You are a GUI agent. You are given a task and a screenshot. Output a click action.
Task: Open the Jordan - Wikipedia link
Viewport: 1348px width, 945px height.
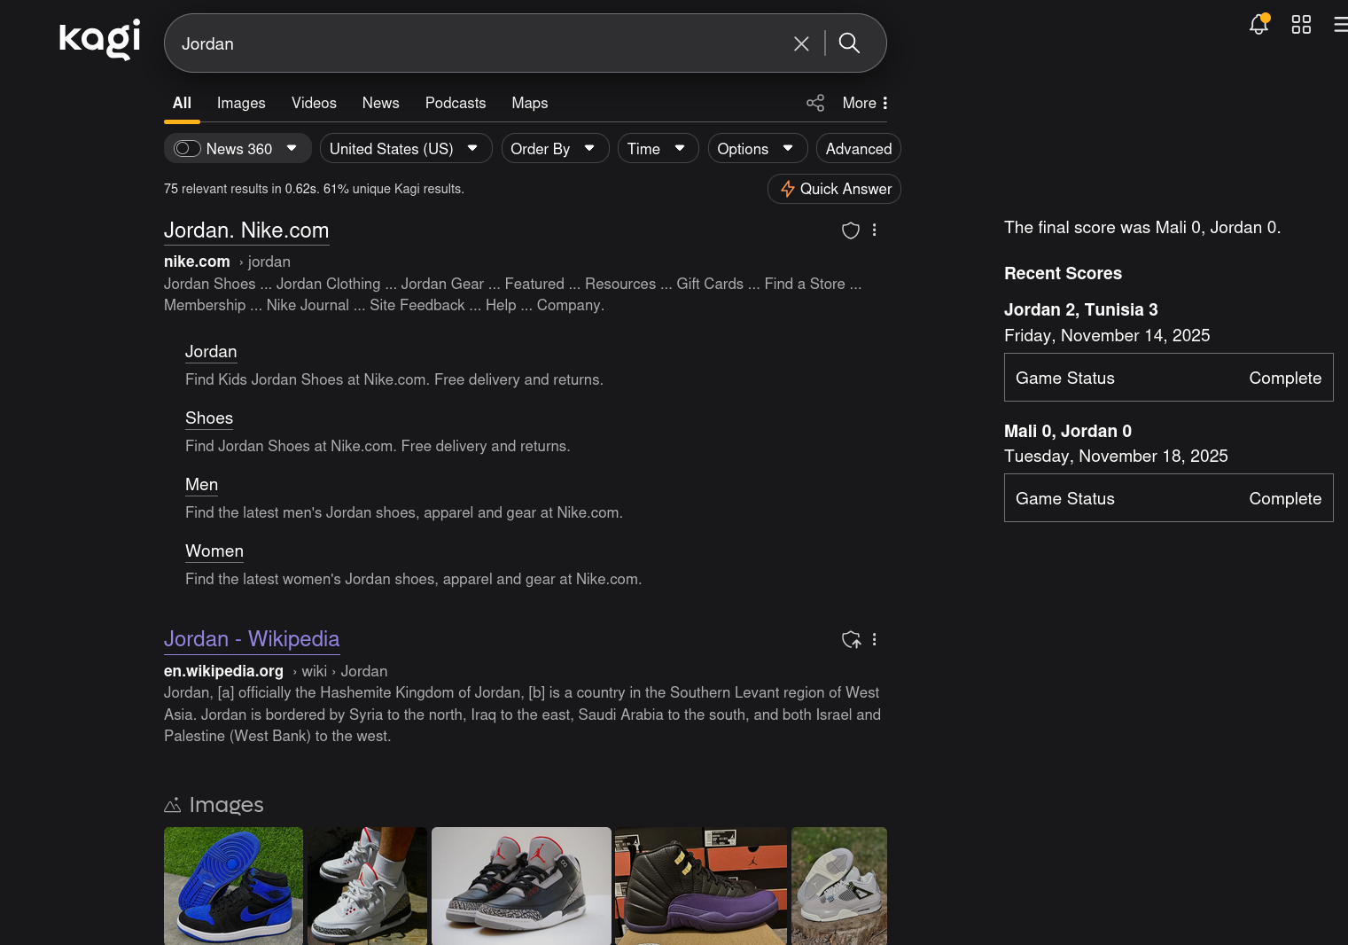click(x=252, y=639)
